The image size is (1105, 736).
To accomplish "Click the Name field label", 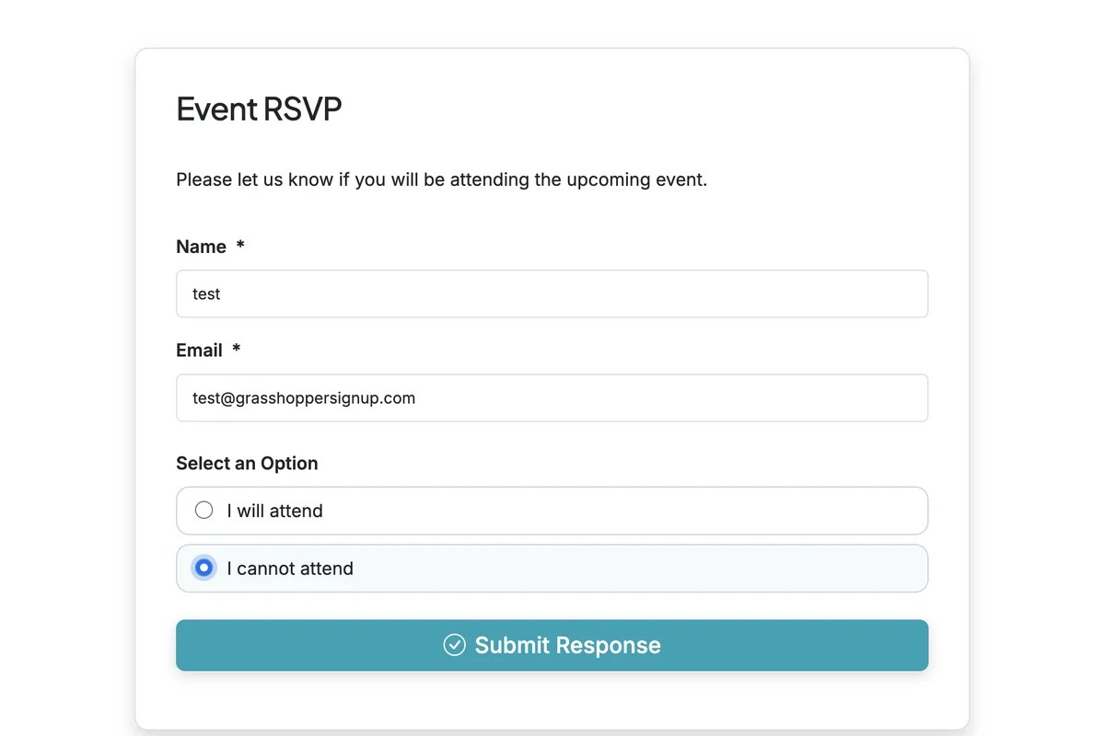I will tap(201, 247).
